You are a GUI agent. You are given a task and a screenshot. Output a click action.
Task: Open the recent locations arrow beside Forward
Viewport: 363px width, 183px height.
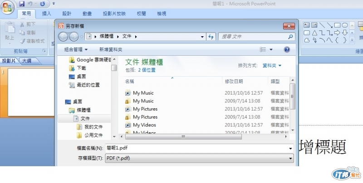(81, 37)
